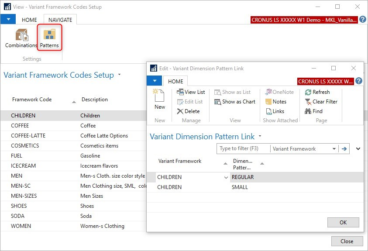Open Variant Framework Codes Setup title dropdown

click(119, 75)
